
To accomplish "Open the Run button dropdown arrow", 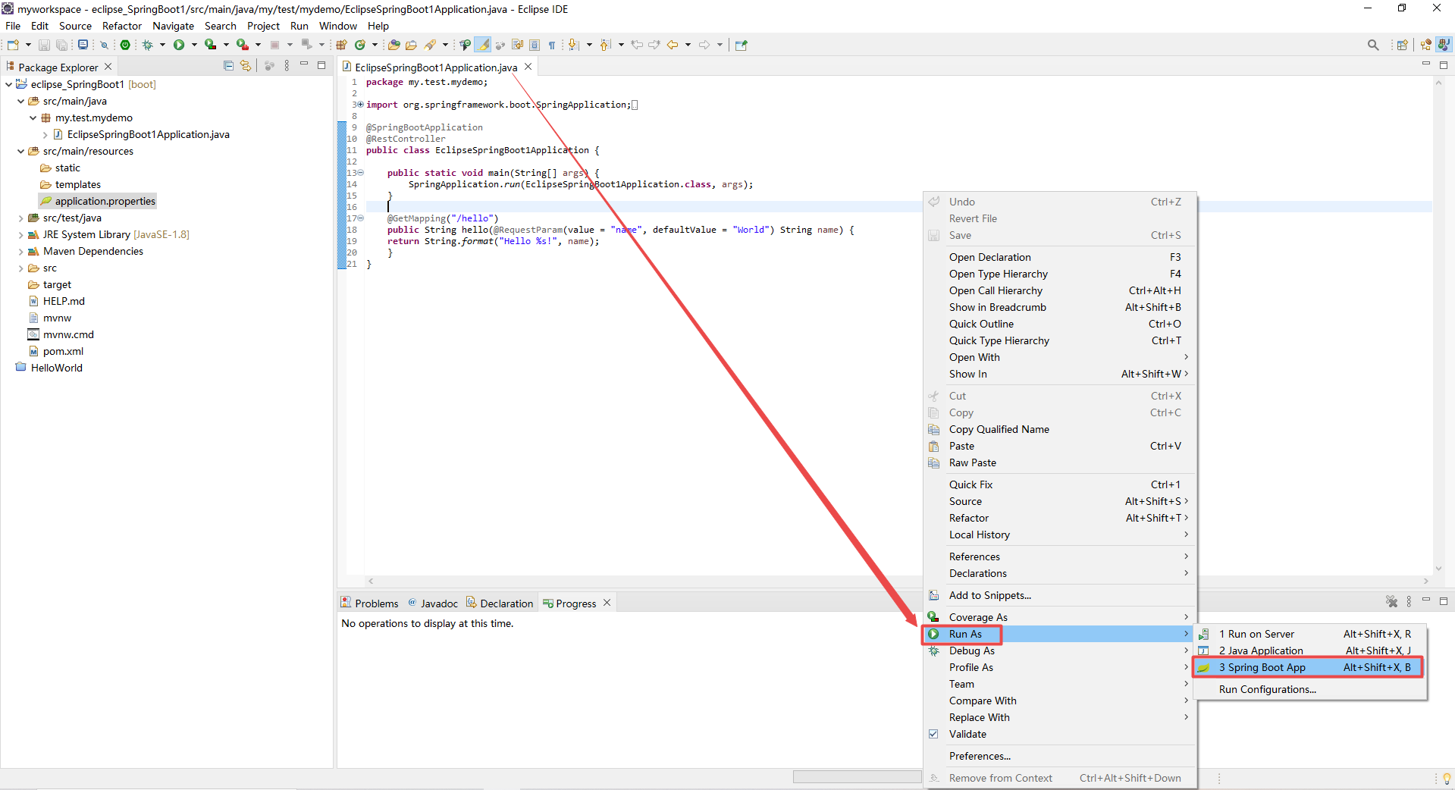I will (x=194, y=45).
